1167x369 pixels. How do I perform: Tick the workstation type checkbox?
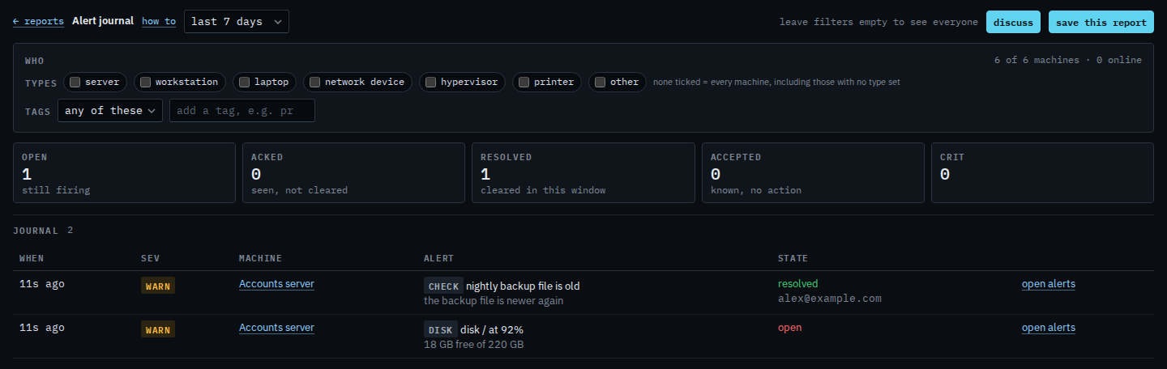pos(145,82)
